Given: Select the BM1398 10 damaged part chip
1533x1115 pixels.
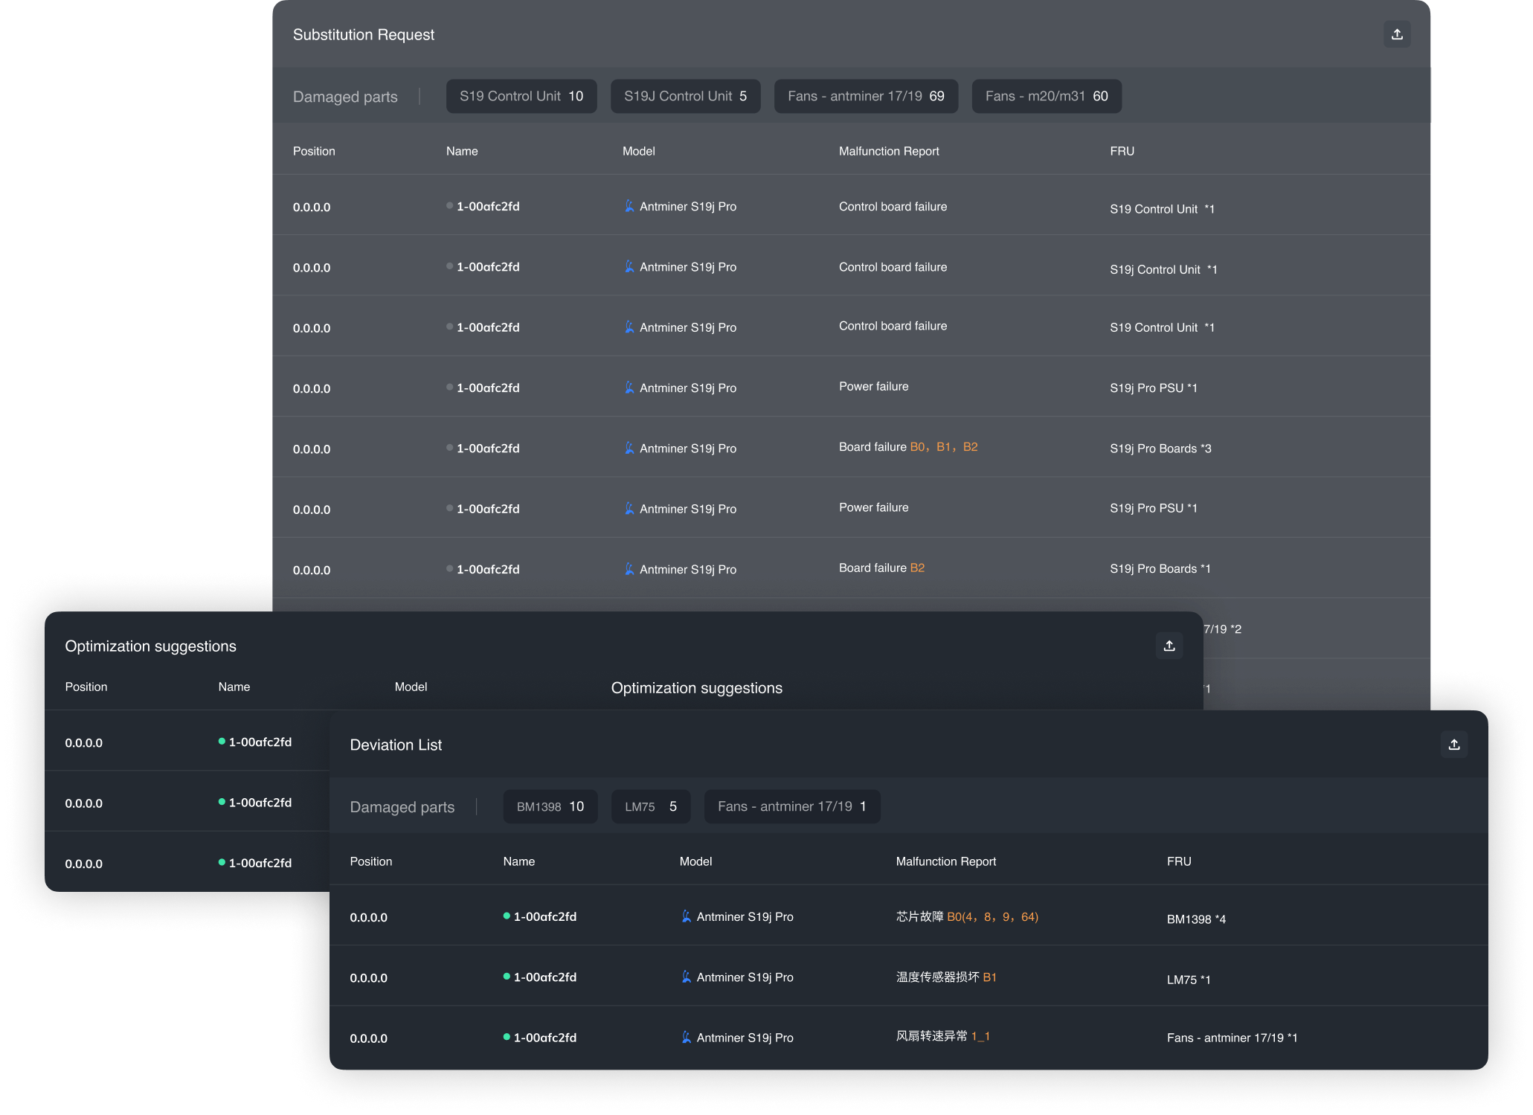Looking at the screenshot, I should (x=550, y=806).
